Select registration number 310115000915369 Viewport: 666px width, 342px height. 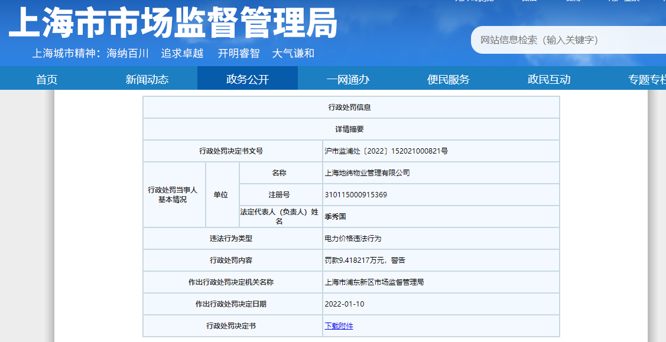click(356, 195)
